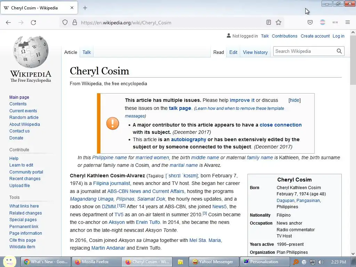Click the scrollbar up arrow
Screen dimensions: 356x267
coord(353,32)
